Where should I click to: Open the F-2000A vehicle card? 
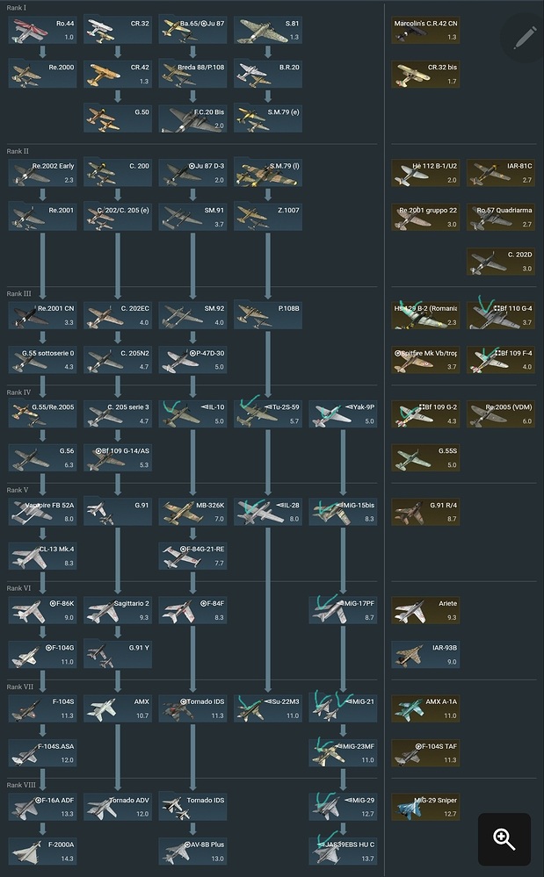pos(42,852)
